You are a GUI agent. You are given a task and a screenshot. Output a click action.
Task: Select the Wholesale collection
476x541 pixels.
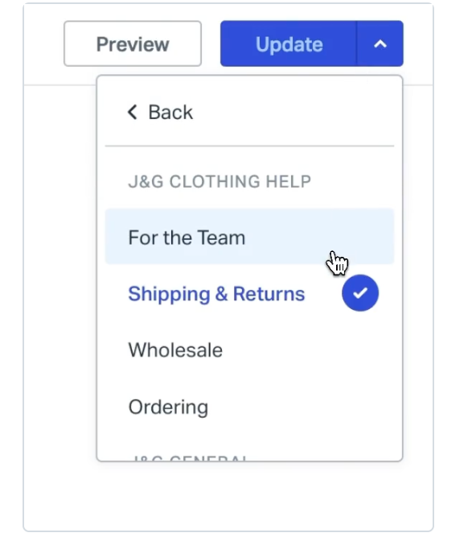[x=249, y=350]
